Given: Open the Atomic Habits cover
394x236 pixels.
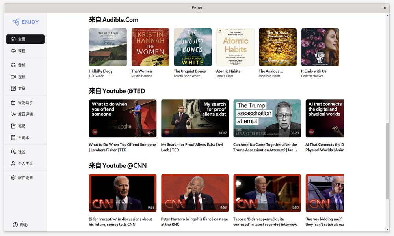Looking at the screenshot, I should [x=235, y=47].
